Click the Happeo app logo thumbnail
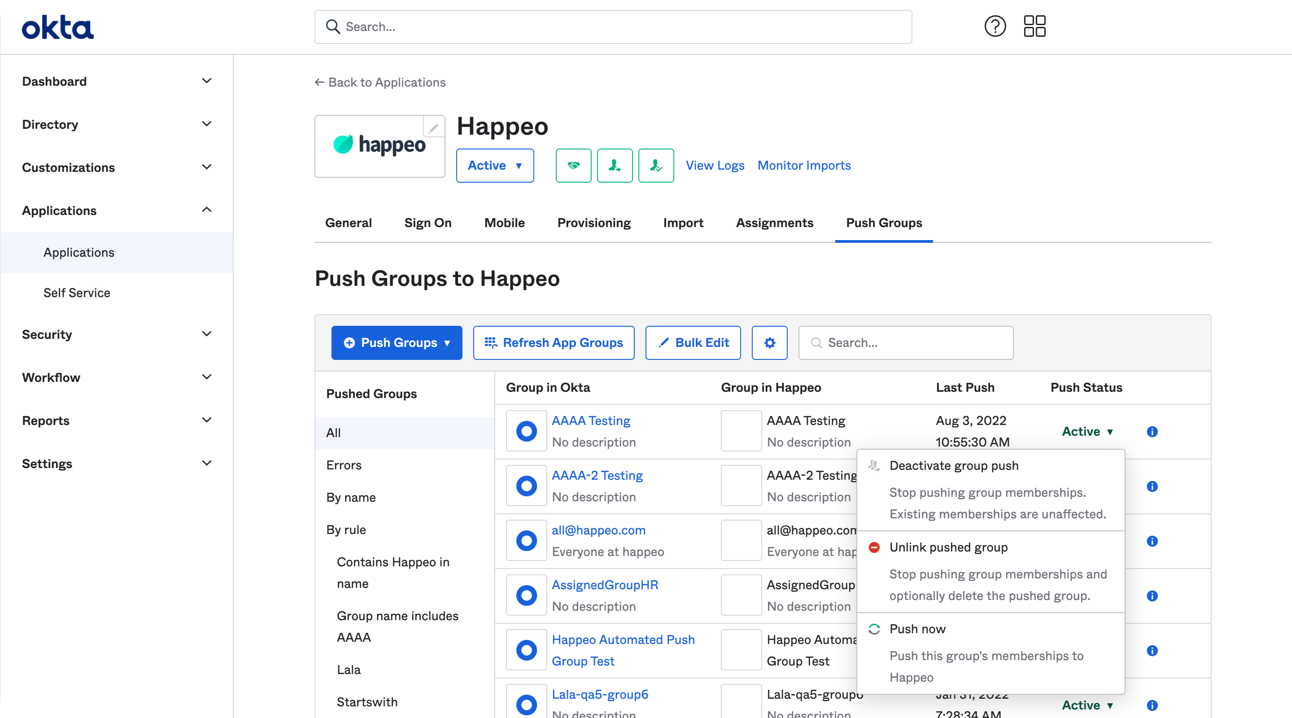Screen dimensions: 1292x718 click(x=380, y=146)
